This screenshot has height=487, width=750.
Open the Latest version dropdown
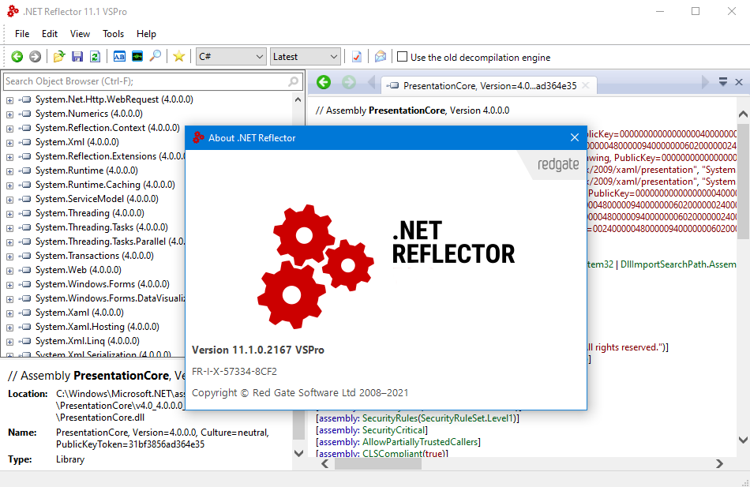tap(306, 57)
